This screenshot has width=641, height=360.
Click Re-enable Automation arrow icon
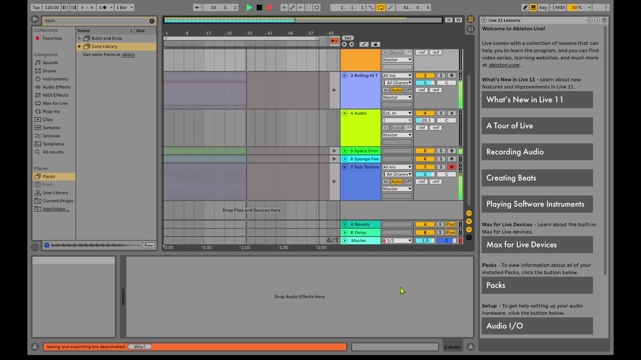(300, 7)
